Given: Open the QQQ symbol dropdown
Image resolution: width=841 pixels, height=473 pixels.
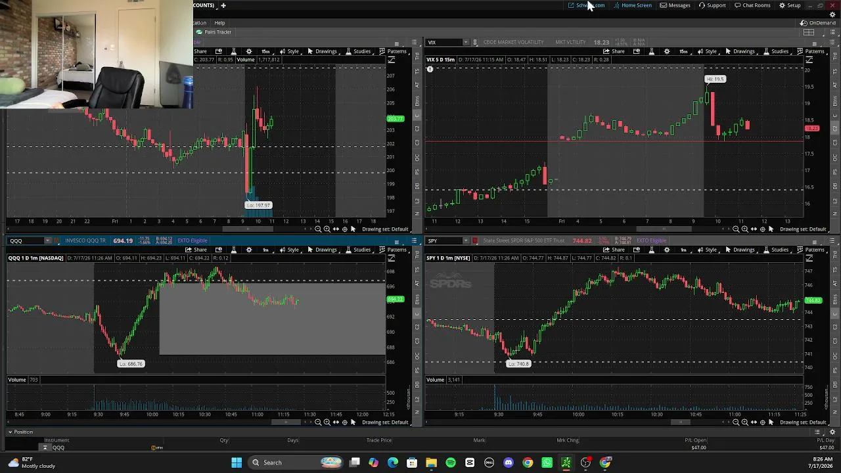Looking at the screenshot, I should tap(47, 240).
